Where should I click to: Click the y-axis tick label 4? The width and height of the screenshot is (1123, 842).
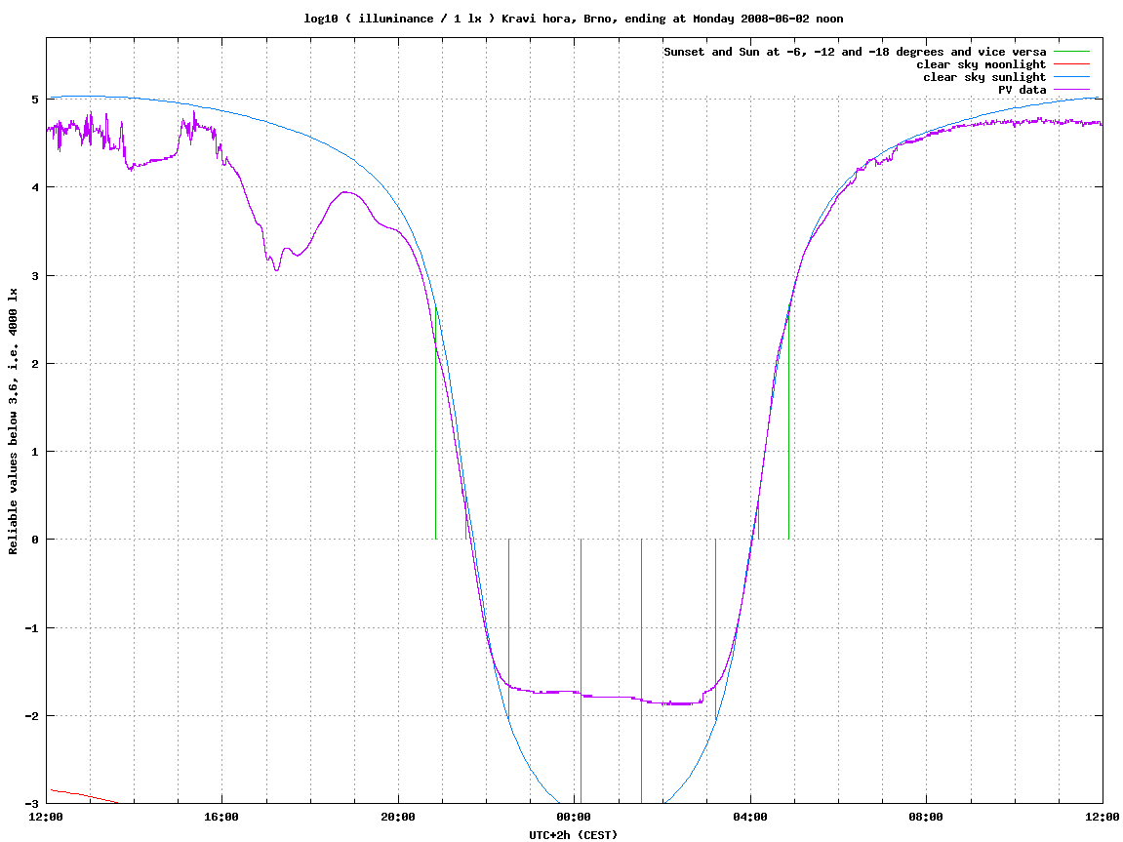[x=35, y=187]
